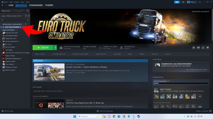Go to the COMUNIDADE tab
Screen dimensions: 213x119
(x=36, y=5)
